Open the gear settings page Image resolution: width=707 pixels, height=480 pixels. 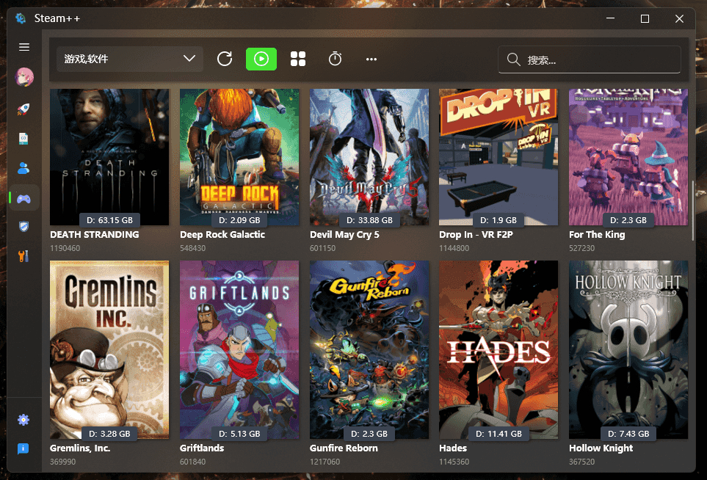[23, 420]
